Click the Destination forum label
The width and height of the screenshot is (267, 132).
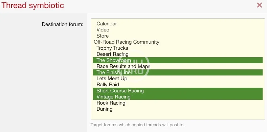(x=63, y=24)
